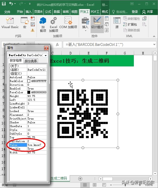Open the BarCodeCtrl1 object dropdown

pyautogui.click(x=46, y=55)
